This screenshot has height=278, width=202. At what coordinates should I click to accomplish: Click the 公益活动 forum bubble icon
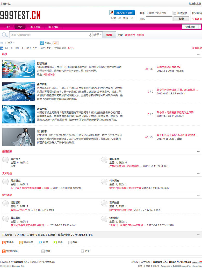click(x=104, y=219)
